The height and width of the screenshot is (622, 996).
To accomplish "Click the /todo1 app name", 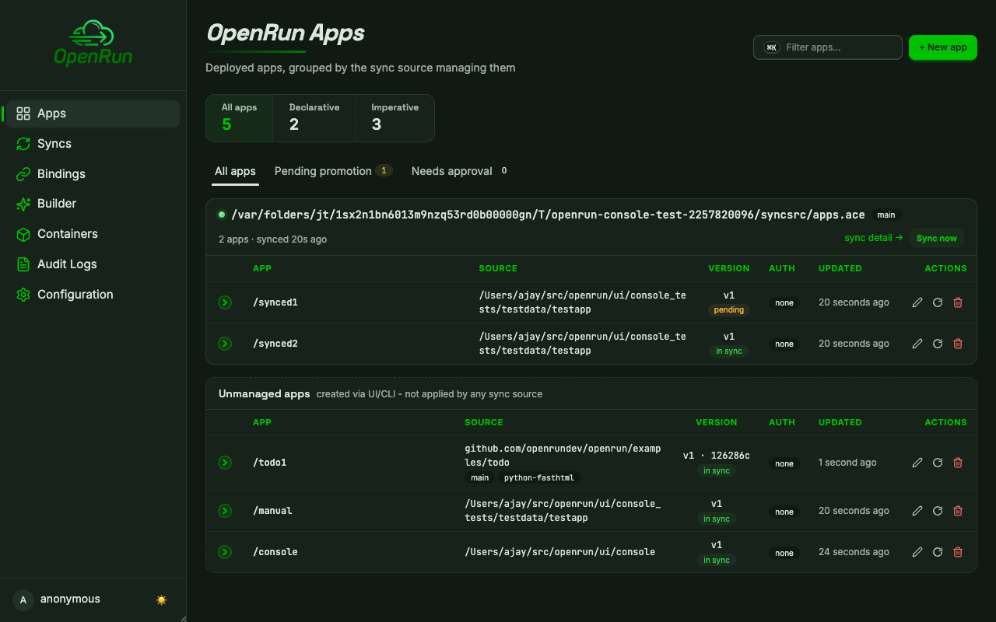I will point(270,463).
